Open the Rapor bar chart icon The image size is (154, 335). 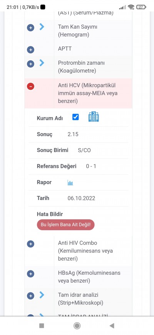pyautogui.click(x=70, y=183)
